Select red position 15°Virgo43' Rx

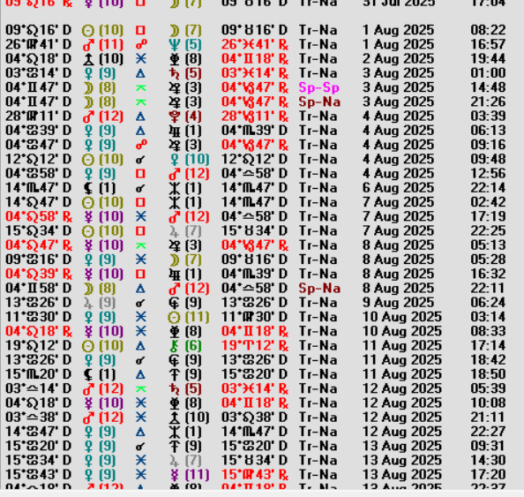(255, 475)
